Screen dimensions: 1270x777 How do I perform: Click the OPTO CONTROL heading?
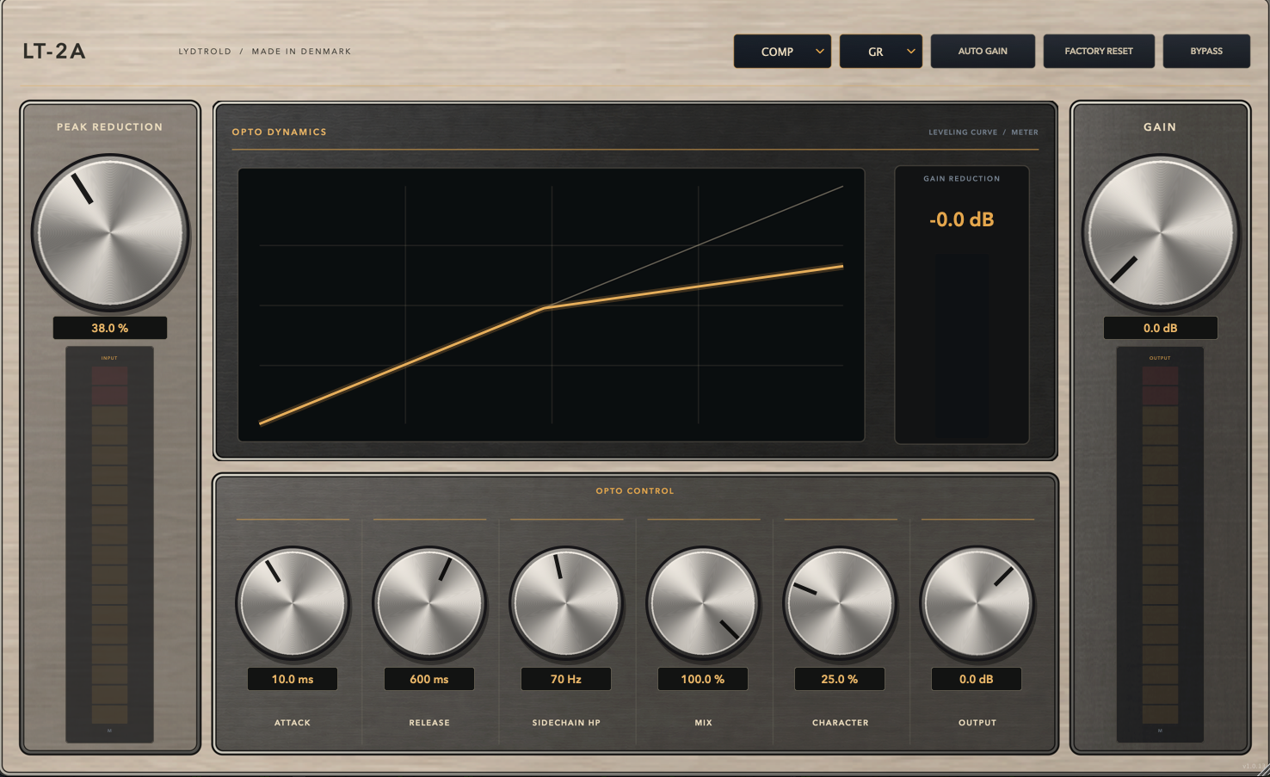coord(635,491)
